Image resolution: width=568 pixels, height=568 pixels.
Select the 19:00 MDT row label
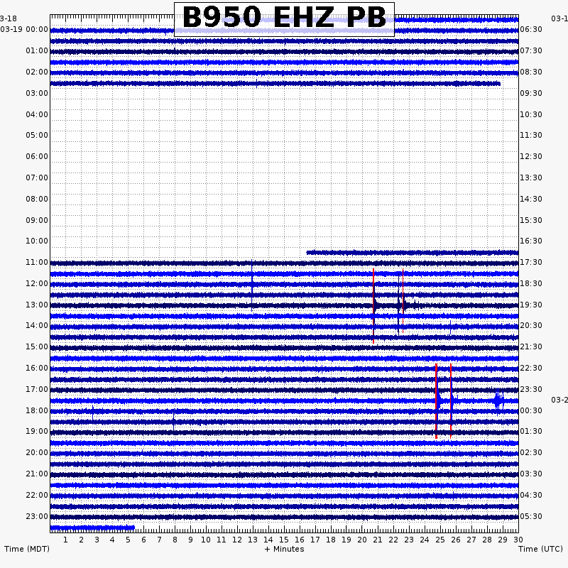(x=37, y=431)
